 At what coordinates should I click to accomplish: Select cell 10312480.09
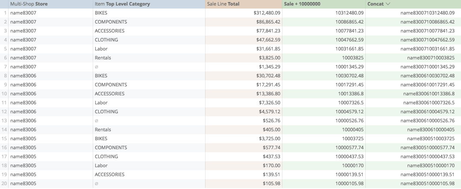324,13
